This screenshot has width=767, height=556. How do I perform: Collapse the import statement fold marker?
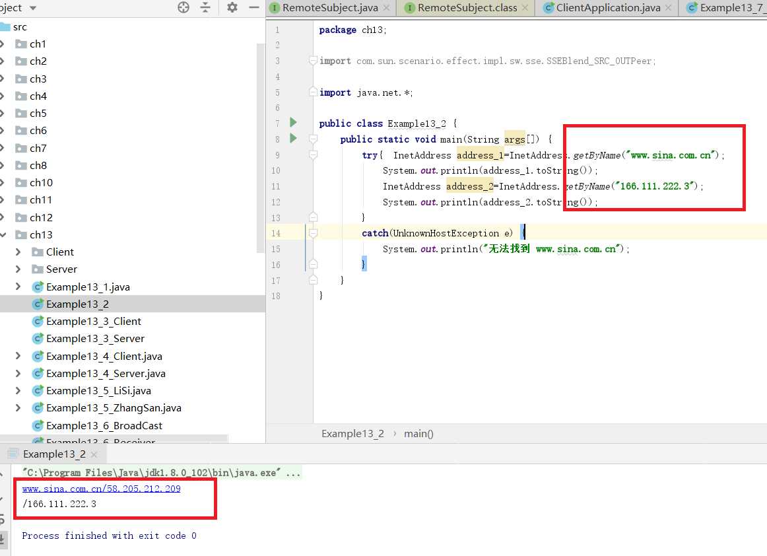314,61
